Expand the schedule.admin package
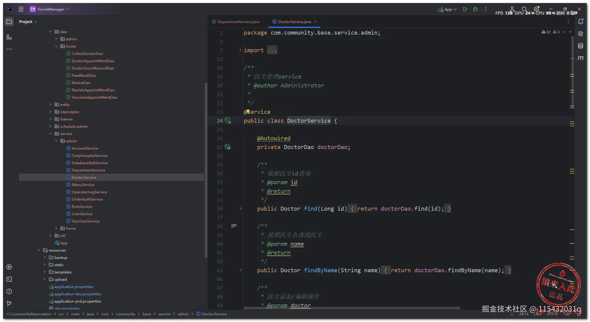590x322 pixels. coord(50,126)
